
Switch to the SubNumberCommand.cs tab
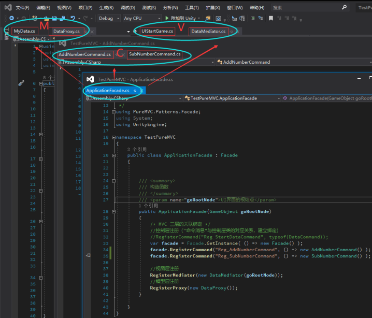155,54
